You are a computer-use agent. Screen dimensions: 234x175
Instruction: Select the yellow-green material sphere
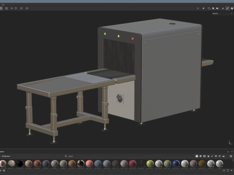coord(150,164)
